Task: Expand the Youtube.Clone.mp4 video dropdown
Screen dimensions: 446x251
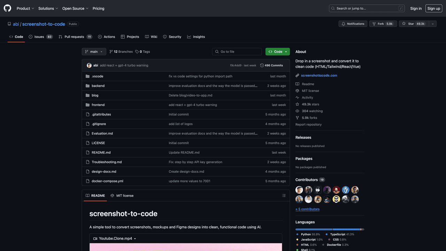Action: 115,238
